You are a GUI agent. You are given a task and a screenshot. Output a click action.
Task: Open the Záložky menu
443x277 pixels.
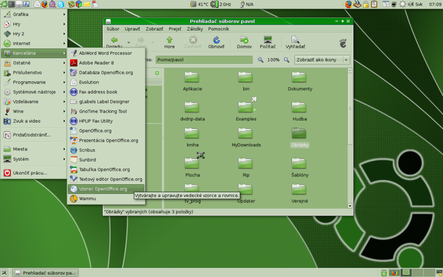pos(194,29)
